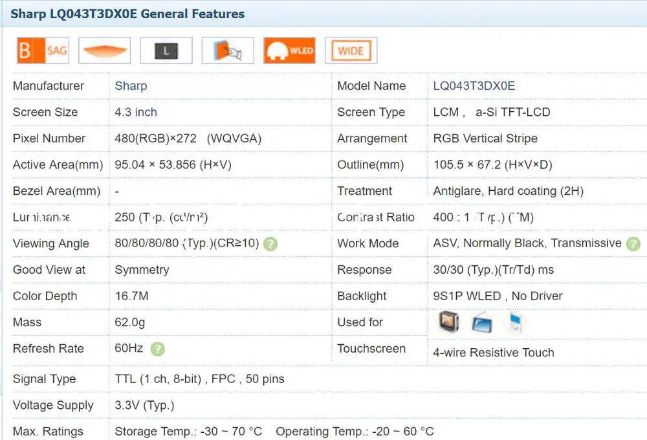
Task: Select the '95.04 × 53.856 (H×V)' active area value
Action: click(173, 165)
